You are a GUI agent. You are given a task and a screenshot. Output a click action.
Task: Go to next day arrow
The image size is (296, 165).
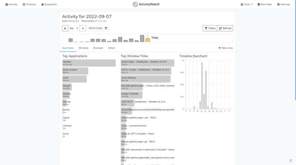pos(83,28)
